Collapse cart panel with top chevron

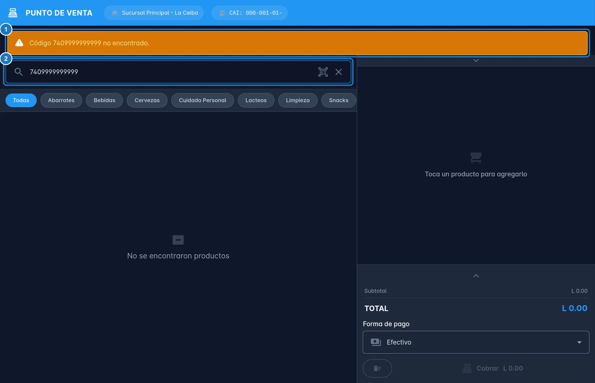pyautogui.click(x=476, y=60)
